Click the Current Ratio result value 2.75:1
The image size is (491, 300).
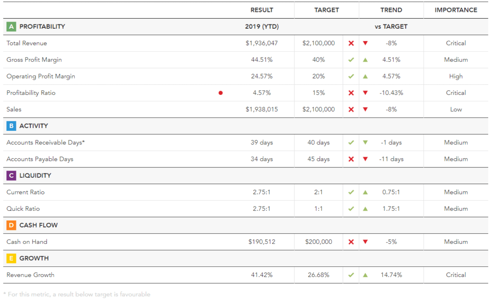click(262, 192)
